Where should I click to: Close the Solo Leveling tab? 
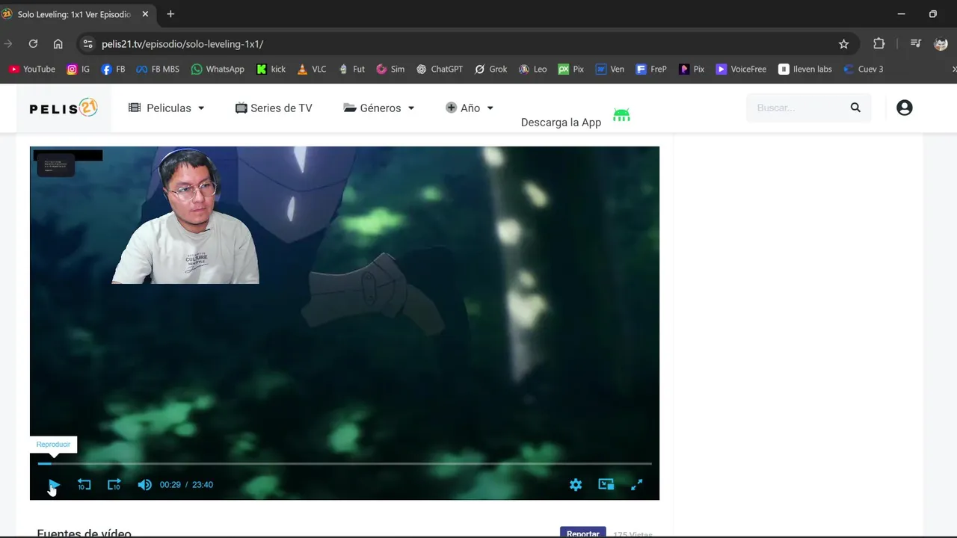pyautogui.click(x=145, y=14)
